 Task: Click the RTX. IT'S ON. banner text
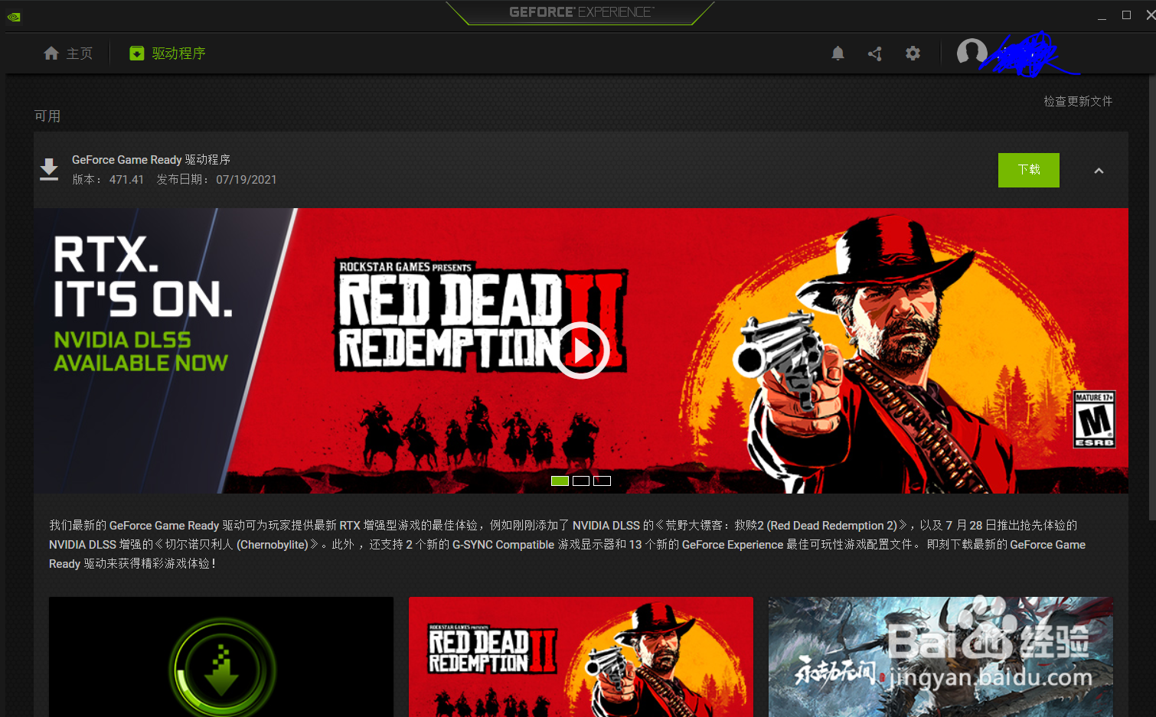tap(143, 276)
